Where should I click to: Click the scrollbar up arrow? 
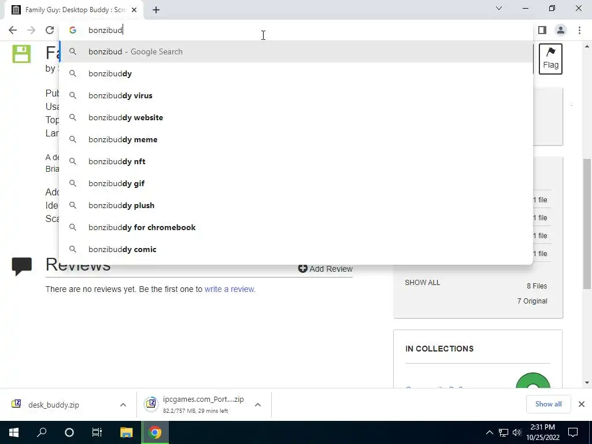(587, 46)
